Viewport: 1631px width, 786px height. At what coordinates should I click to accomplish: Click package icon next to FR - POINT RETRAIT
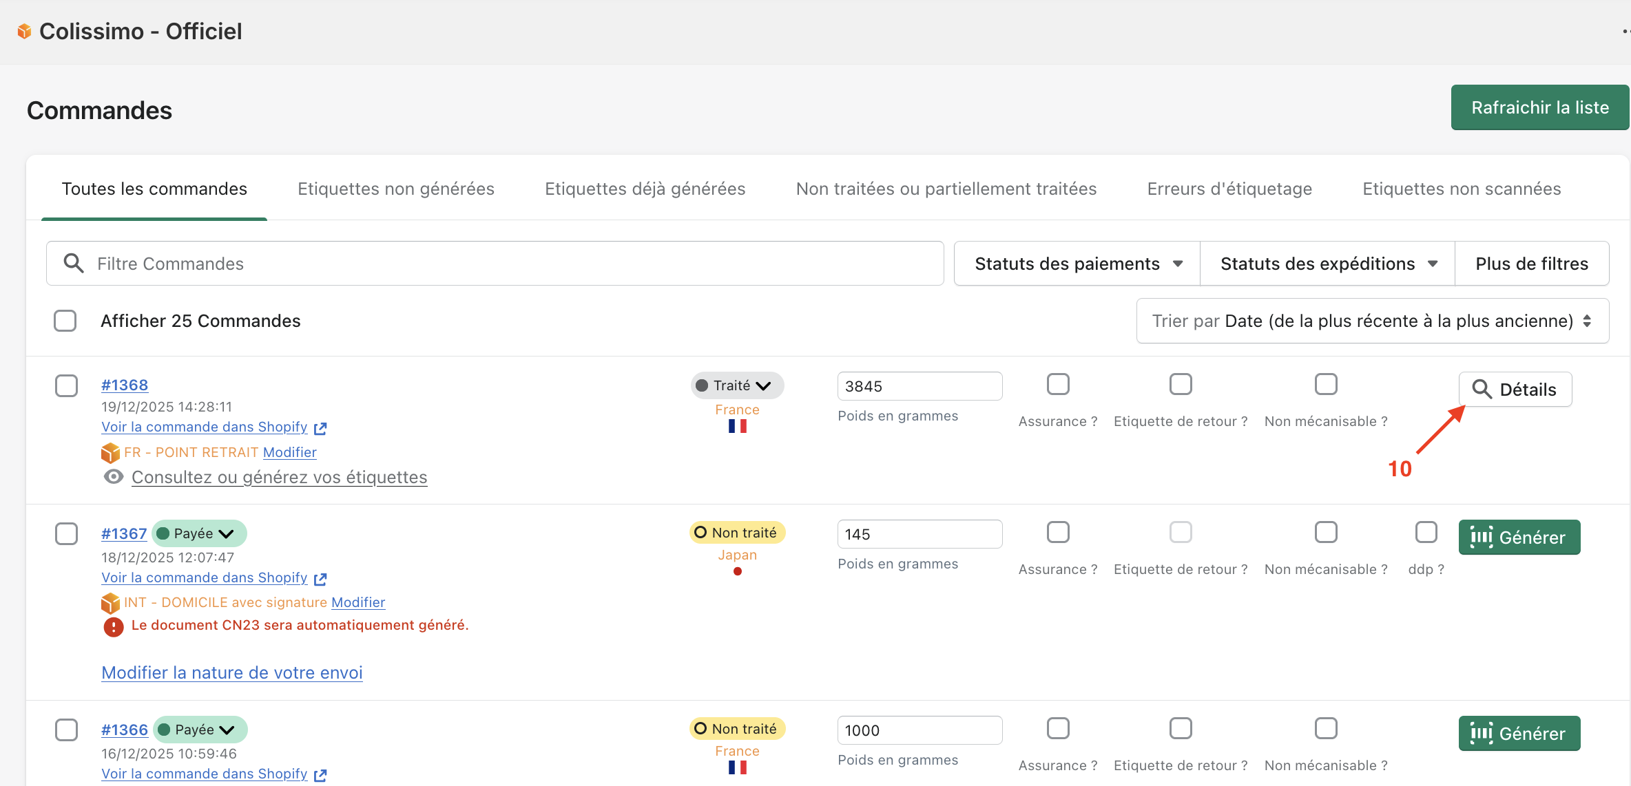tap(110, 453)
